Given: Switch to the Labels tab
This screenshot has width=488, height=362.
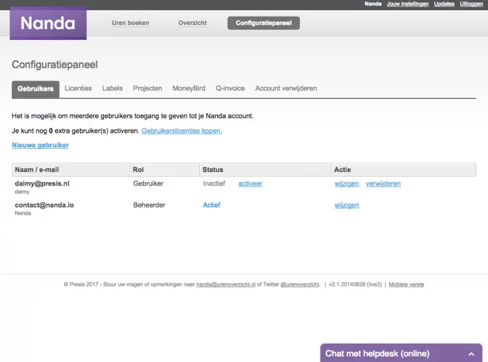Looking at the screenshot, I should pos(112,88).
